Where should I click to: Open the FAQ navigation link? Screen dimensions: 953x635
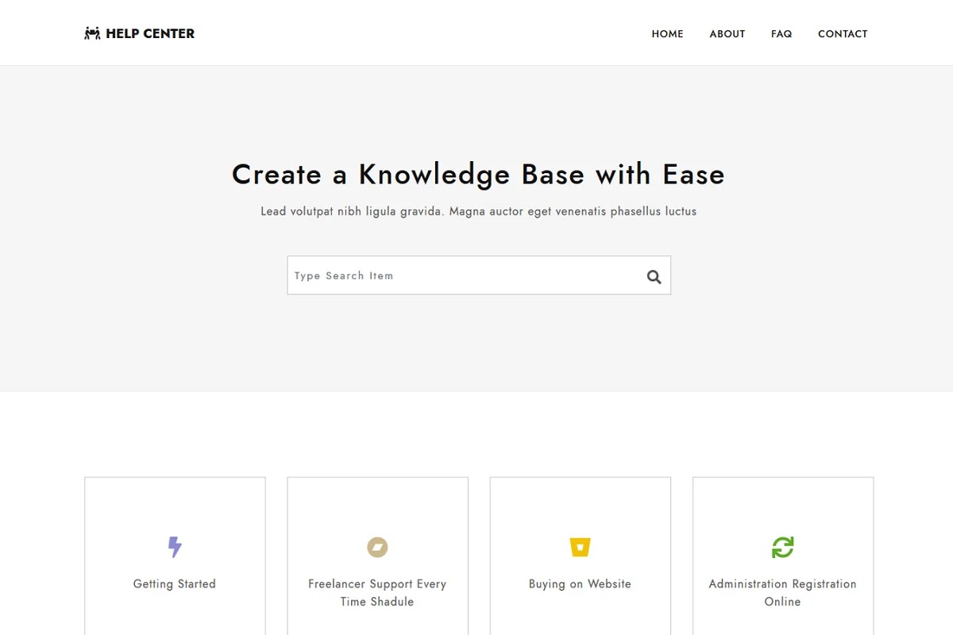781,34
